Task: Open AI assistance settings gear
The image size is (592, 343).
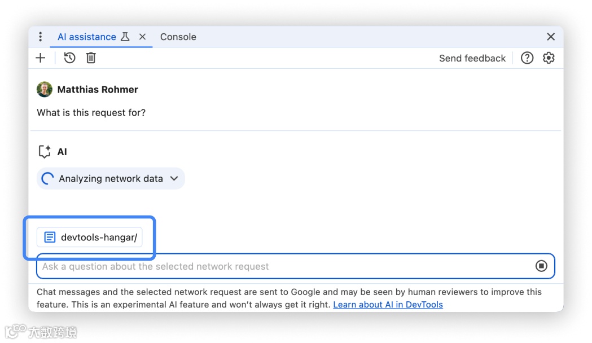Action: tap(549, 58)
